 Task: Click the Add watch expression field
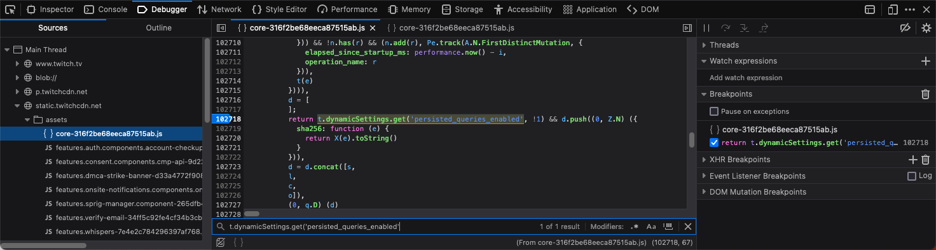pyautogui.click(x=816, y=78)
